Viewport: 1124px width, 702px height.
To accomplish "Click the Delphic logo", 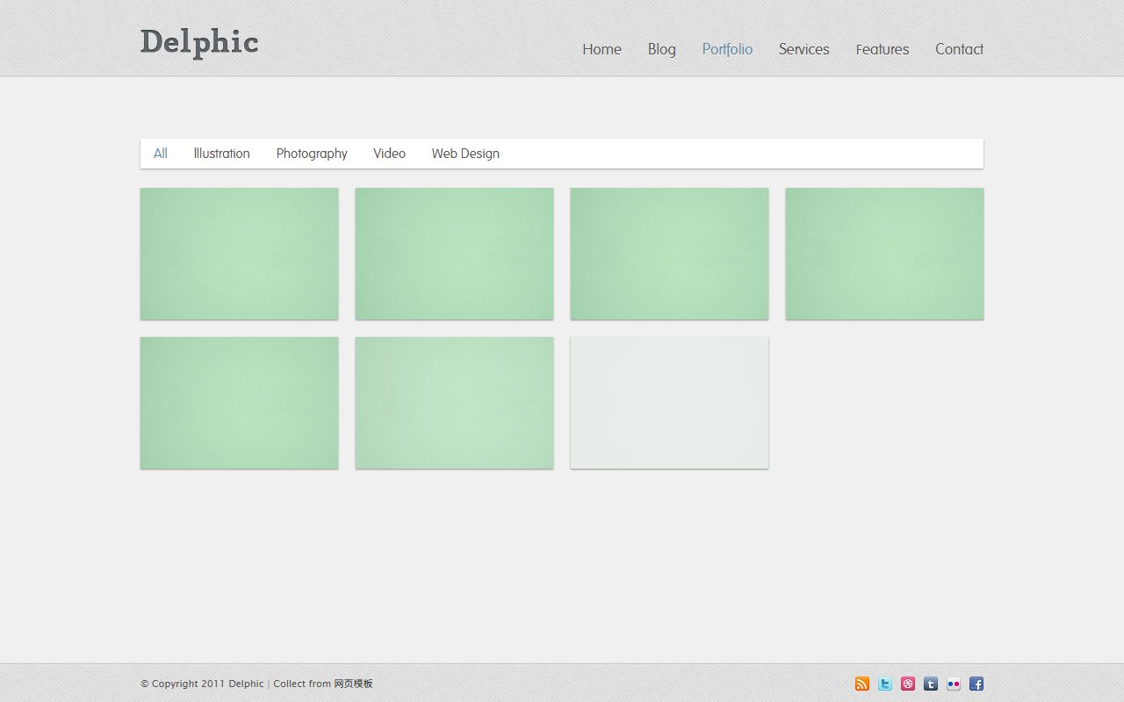I will (199, 42).
